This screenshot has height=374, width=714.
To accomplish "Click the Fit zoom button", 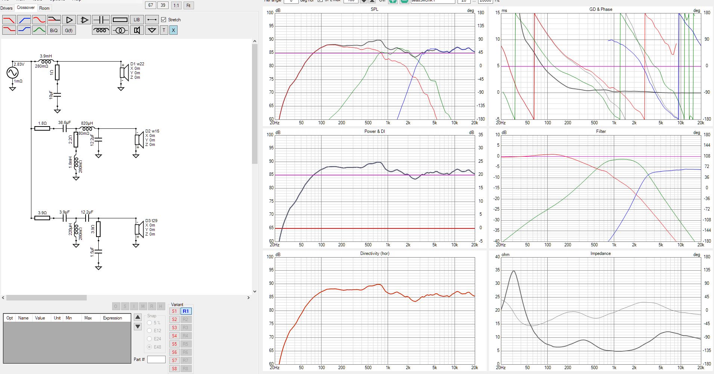I will pyautogui.click(x=188, y=5).
